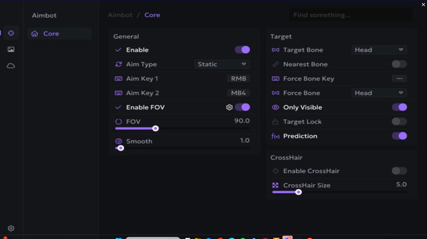Click the f(x) icon beside Prediction
This screenshot has height=239, width=427.
275,136
